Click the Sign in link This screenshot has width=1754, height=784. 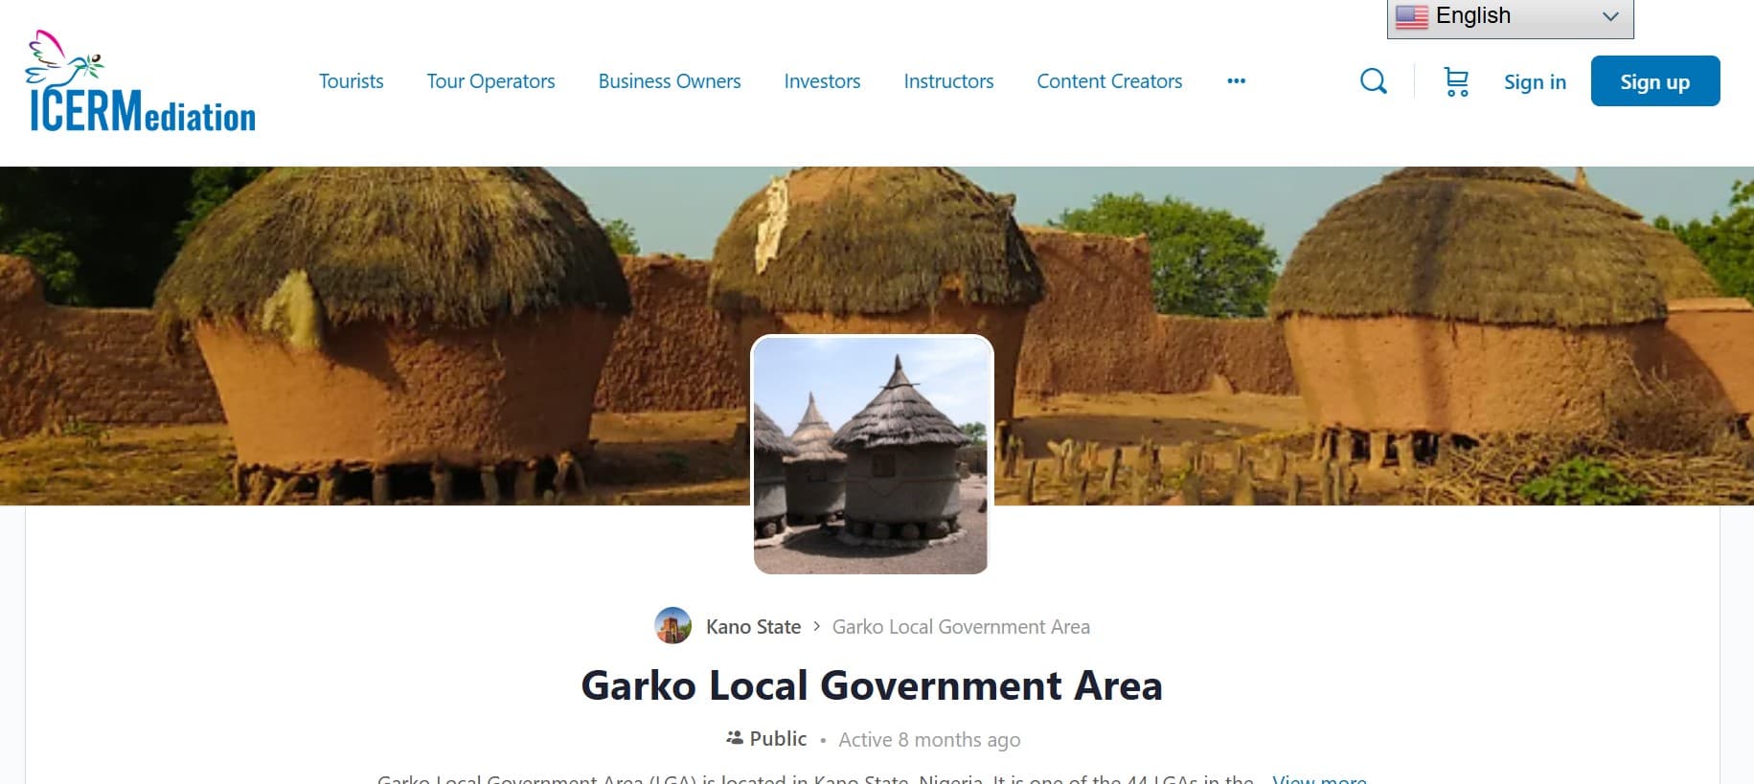tap(1535, 82)
